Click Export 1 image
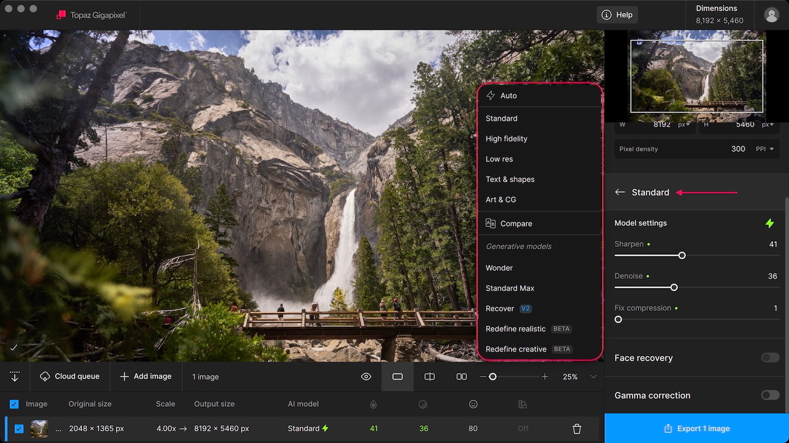Screen dimensions: 789x443 697,428
